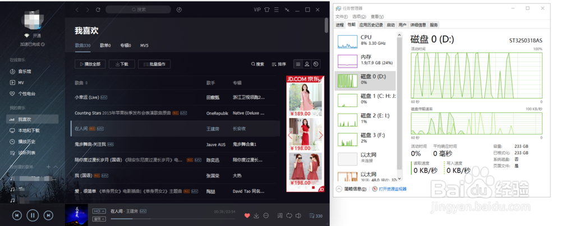Open album 大热 in the list

pos(237,176)
